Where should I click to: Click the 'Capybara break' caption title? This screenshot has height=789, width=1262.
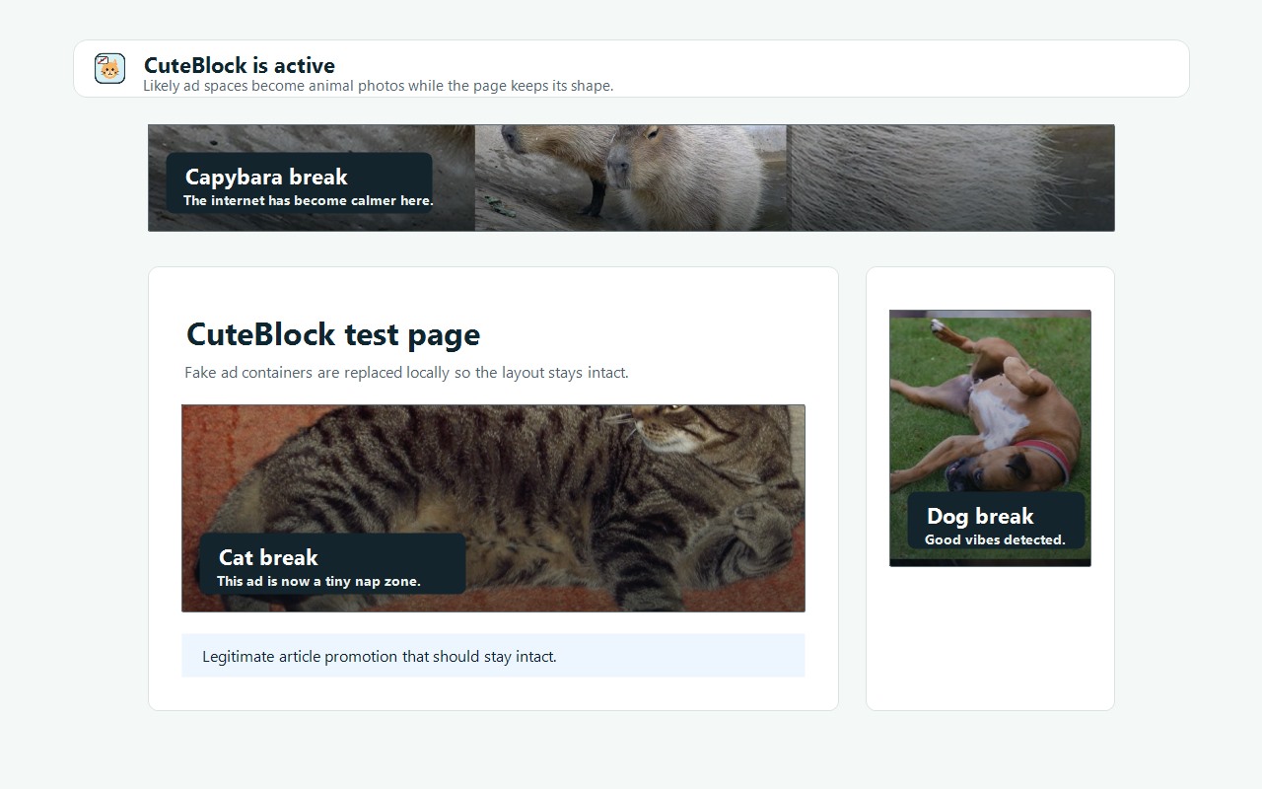(266, 177)
